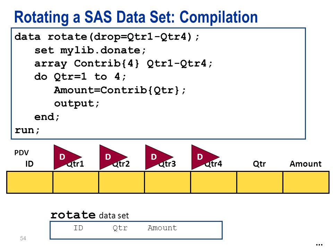Select the yellow ID cell in PDV
The image size is (333, 250).
30,182
